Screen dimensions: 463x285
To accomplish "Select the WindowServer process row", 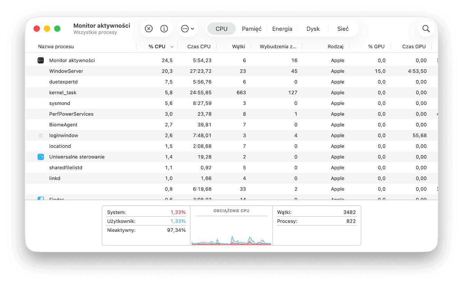I will (x=231, y=71).
